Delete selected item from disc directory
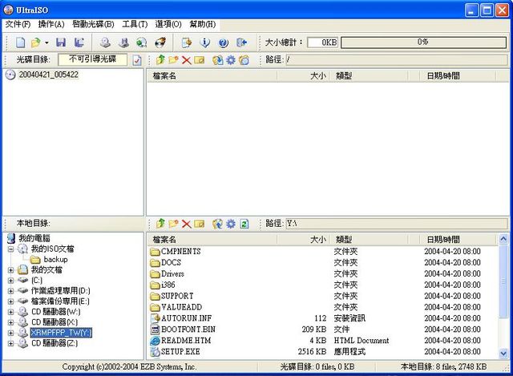 pos(187,60)
